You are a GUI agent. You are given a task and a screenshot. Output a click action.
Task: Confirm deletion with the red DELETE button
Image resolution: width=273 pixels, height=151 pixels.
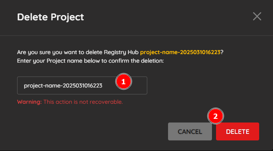(x=238, y=131)
